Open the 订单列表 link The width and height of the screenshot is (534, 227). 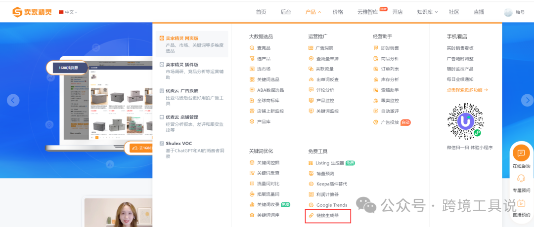coord(390,69)
